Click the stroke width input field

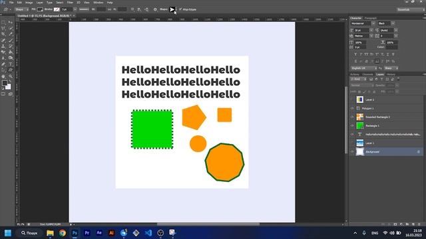coord(67,9)
